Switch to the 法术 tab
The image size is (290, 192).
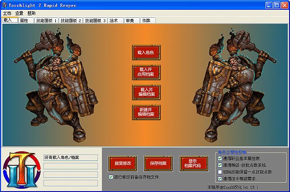[116, 20]
